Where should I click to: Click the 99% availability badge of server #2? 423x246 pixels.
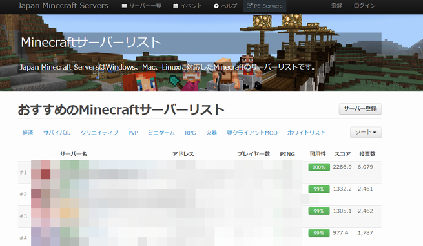coord(319,189)
